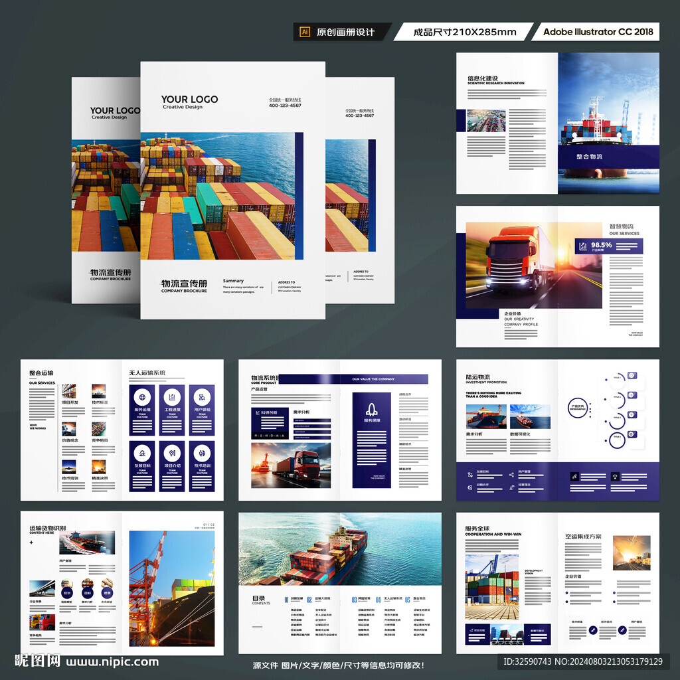Click the 98.5% statistic
Screen dimensions: 680x680
[601, 245]
